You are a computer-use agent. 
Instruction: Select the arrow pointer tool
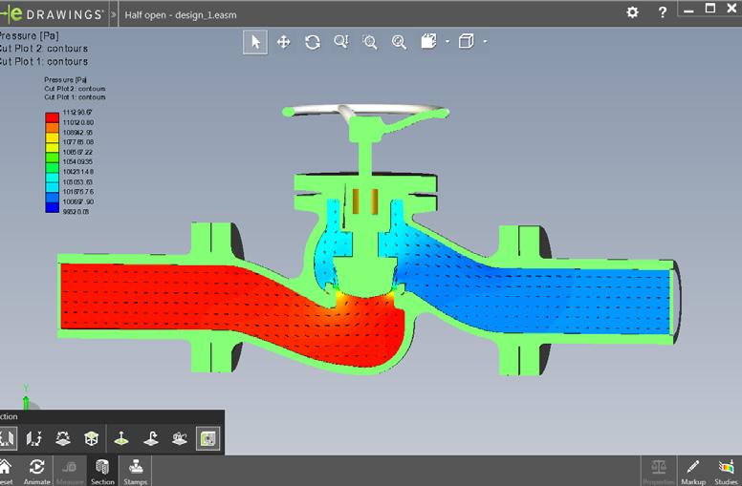pyautogui.click(x=255, y=42)
